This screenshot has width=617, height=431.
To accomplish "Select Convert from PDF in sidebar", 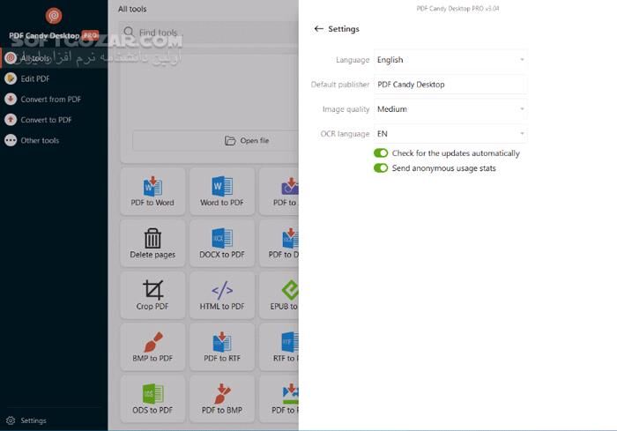I will click(x=50, y=100).
